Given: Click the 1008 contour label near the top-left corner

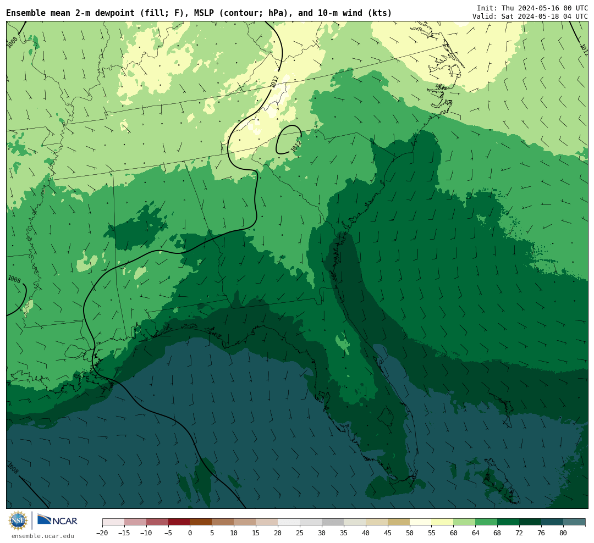Looking at the screenshot, I should (12, 42).
